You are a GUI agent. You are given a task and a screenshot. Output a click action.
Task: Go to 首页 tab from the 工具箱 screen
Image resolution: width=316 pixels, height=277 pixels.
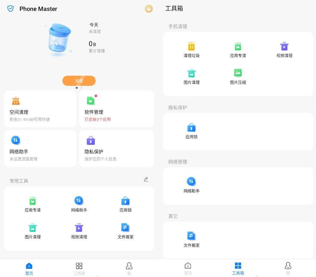(x=188, y=268)
